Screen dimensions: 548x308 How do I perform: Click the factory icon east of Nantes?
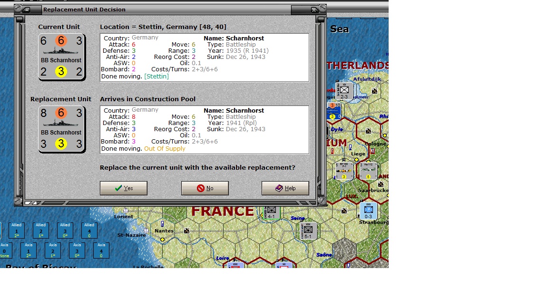click(186, 231)
